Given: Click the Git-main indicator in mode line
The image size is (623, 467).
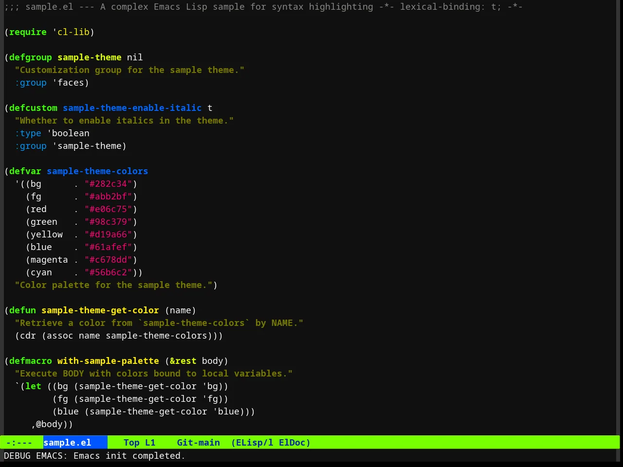Looking at the screenshot, I should (x=198, y=443).
